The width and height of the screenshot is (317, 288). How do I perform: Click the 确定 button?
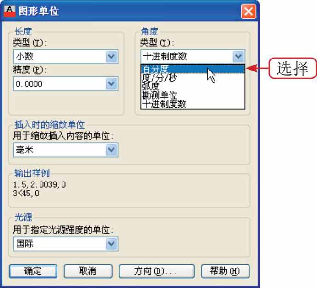point(33,271)
